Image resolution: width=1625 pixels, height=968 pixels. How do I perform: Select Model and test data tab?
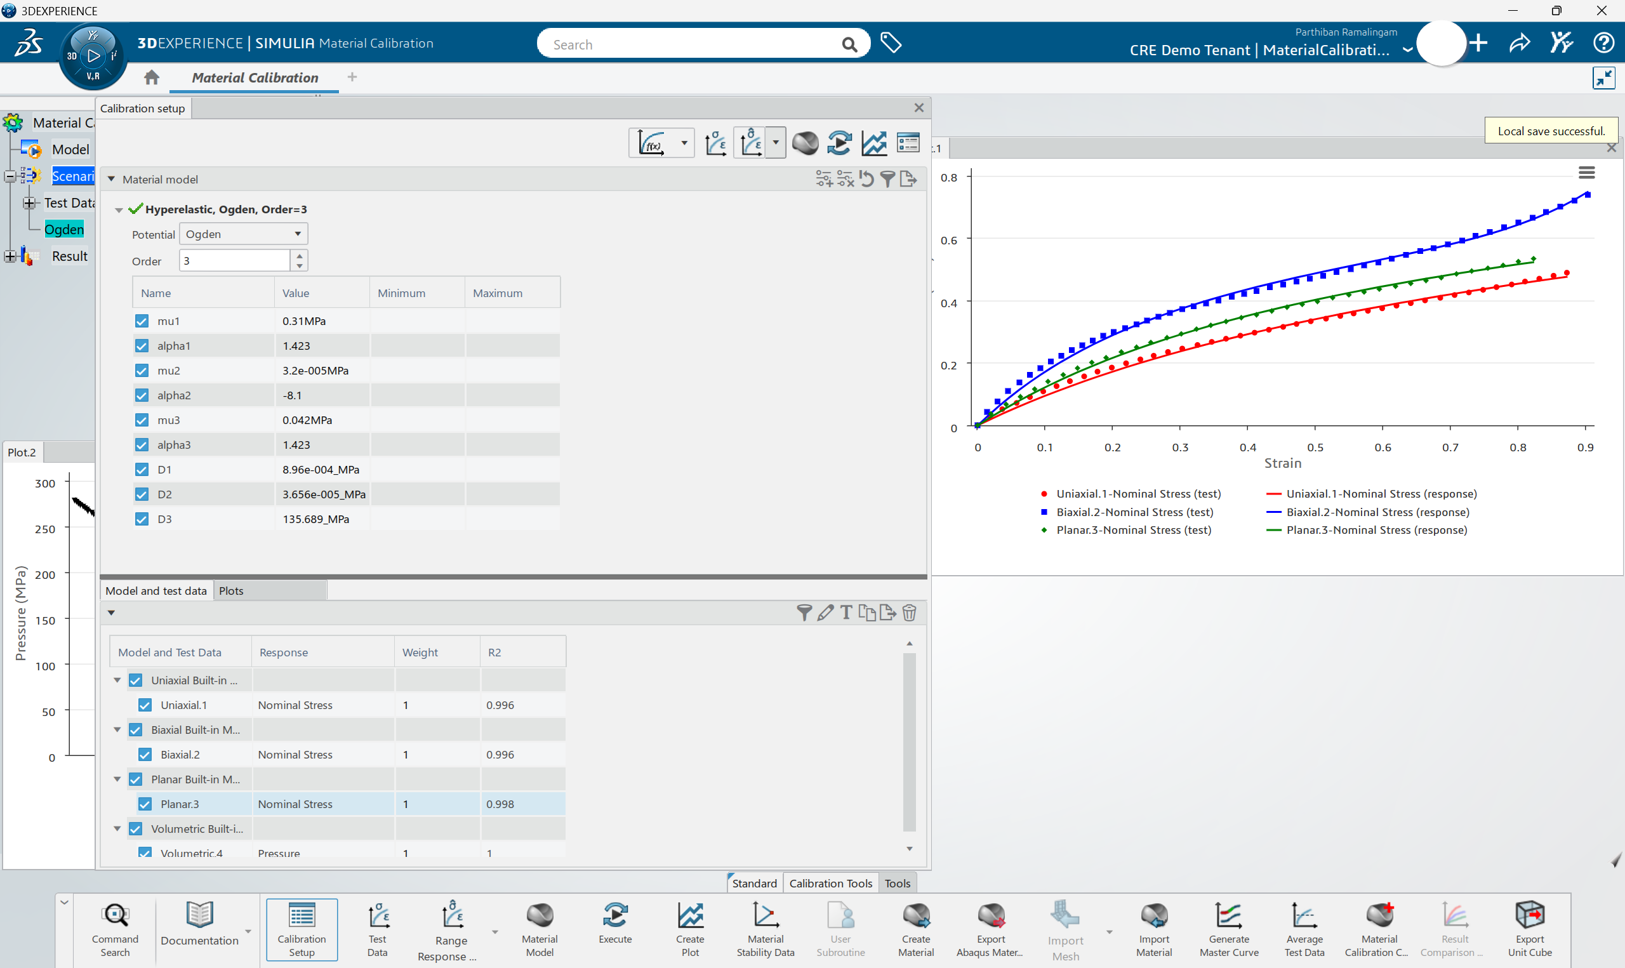(156, 590)
